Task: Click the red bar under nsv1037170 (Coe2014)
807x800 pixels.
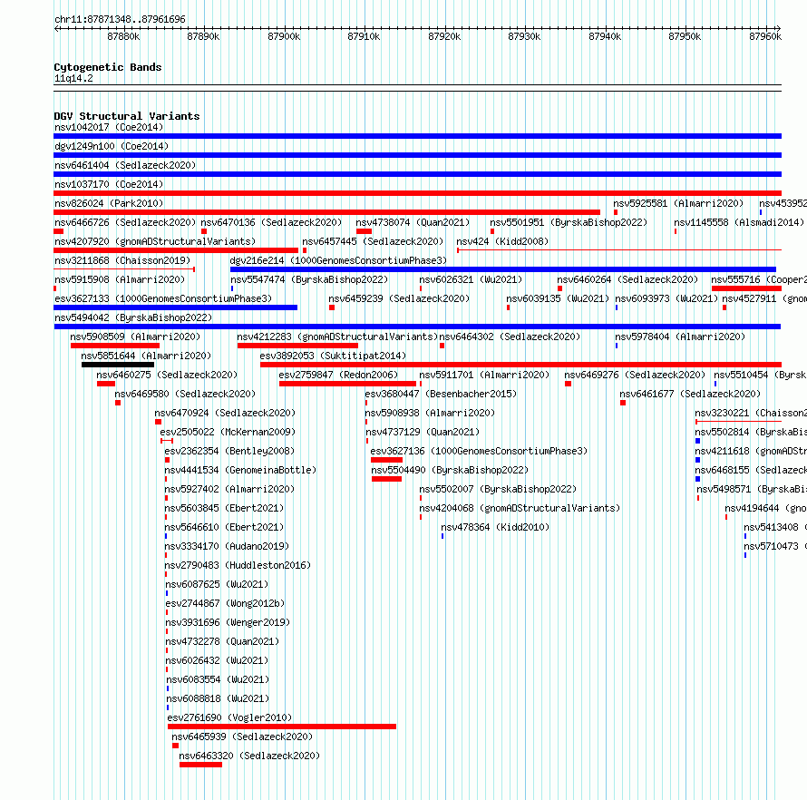Action: click(x=417, y=193)
